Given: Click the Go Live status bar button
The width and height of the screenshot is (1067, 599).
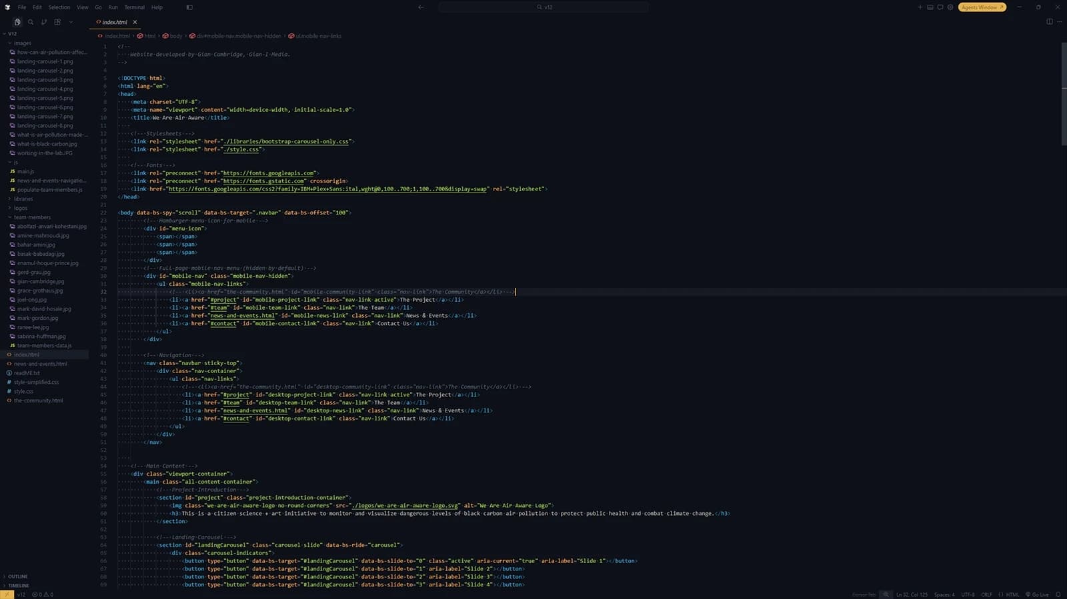Looking at the screenshot, I should 1037,594.
